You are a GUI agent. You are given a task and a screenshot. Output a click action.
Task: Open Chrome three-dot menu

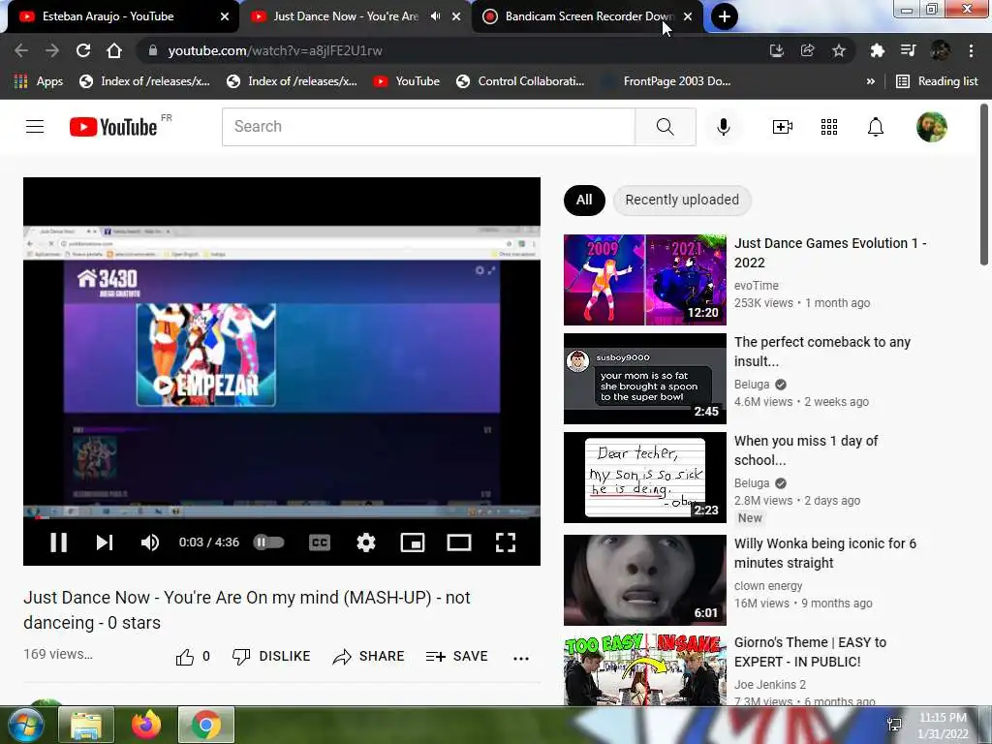pyautogui.click(x=971, y=50)
